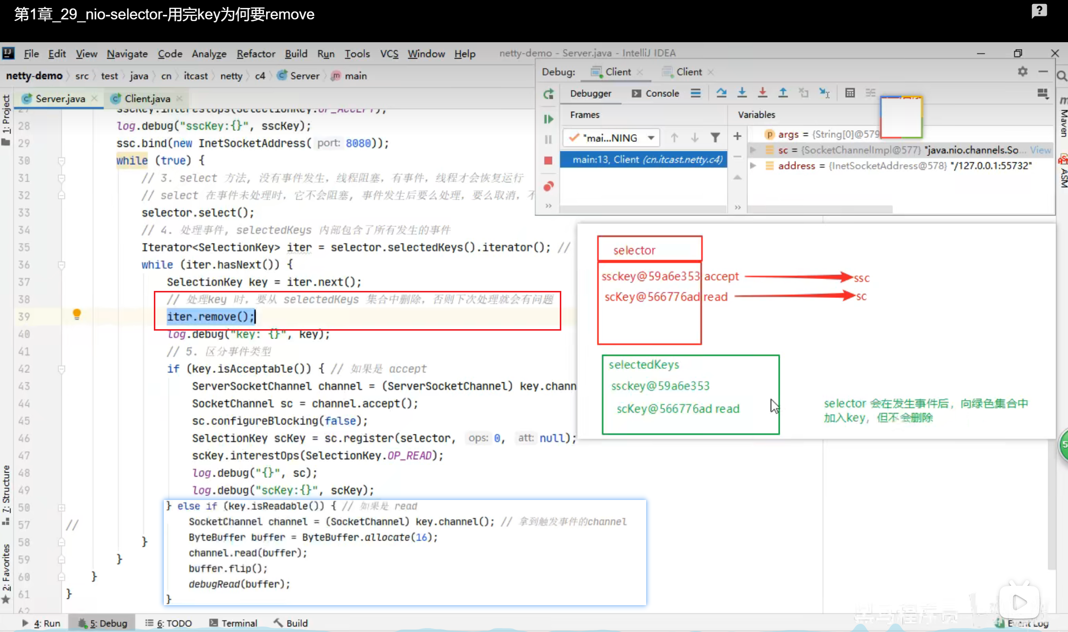Open the thread selector dropdown "mai...NING"
Screen dimensions: 1068x632
[611, 138]
